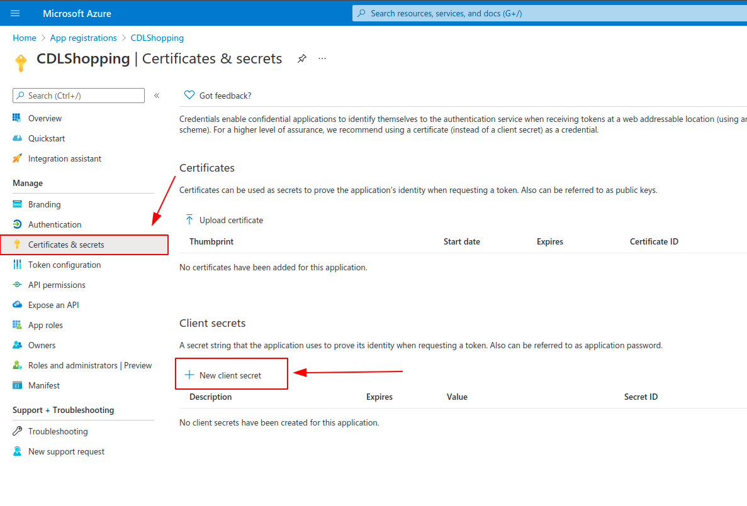Open Roles and administrators | Preview

click(89, 366)
